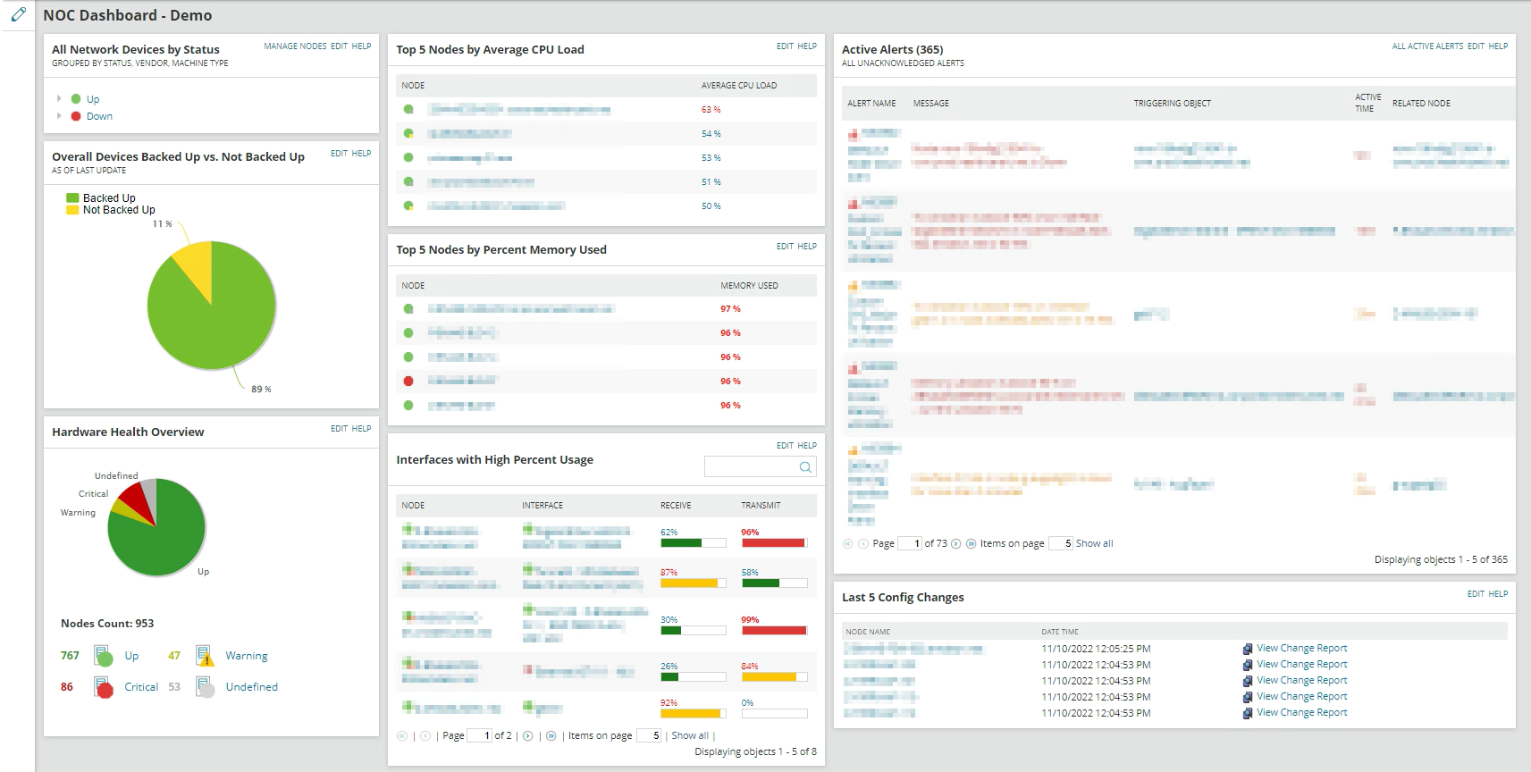Expand the Up status node group
Image resolution: width=1531 pixels, height=772 pixels.
click(59, 98)
